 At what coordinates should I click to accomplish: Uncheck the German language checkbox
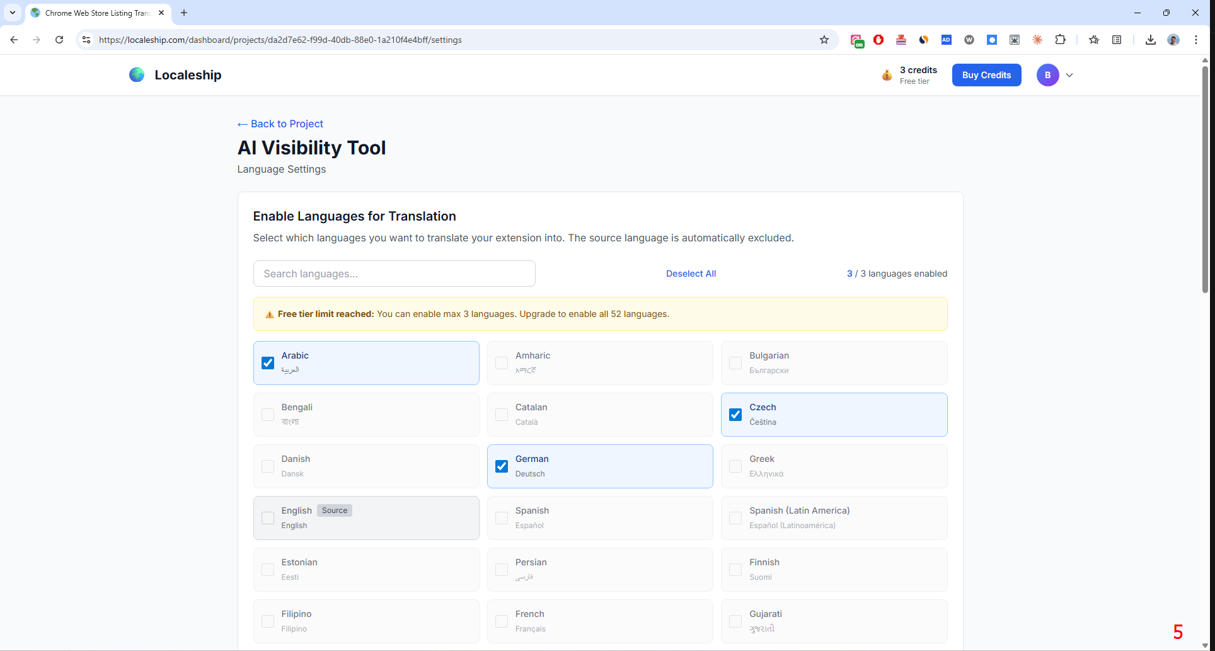pyautogui.click(x=501, y=466)
